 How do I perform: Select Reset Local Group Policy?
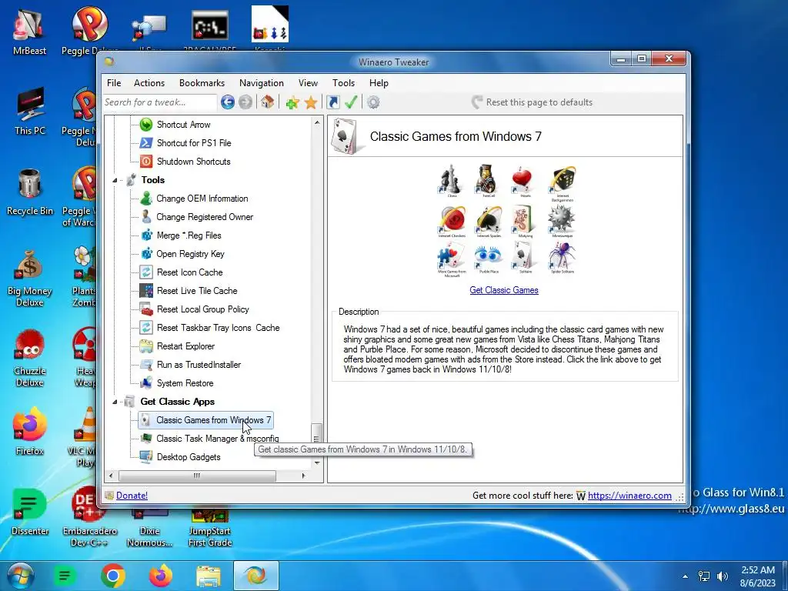202,309
